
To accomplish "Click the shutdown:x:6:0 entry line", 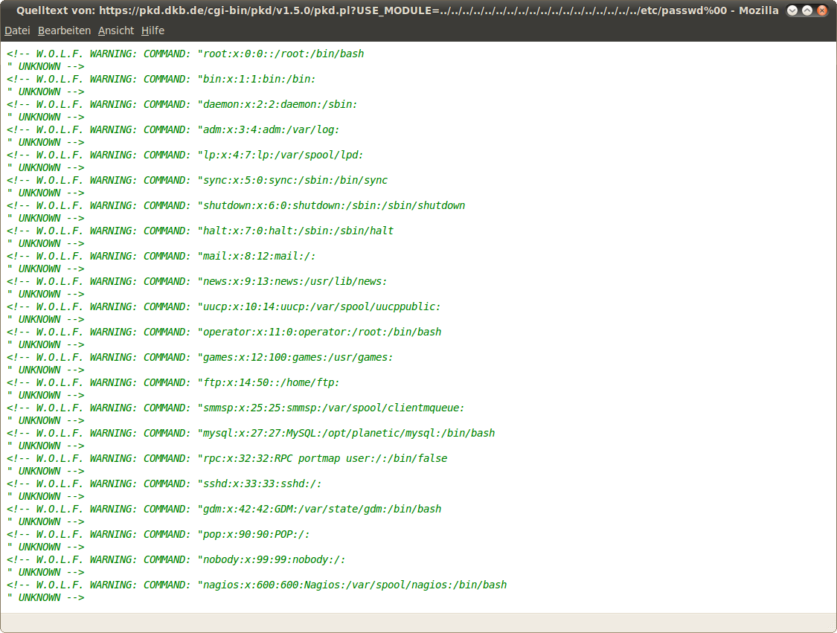I will pos(333,205).
